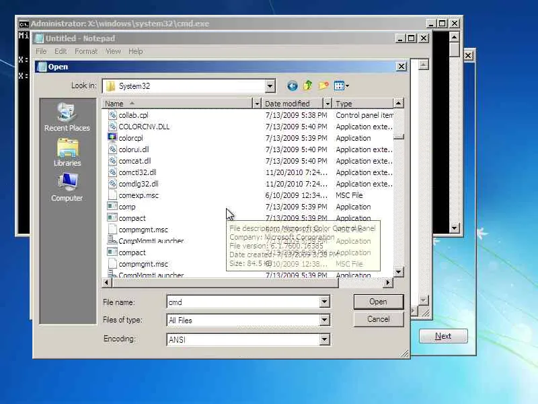The height and width of the screenshot is (404, 538).
Task: Click the file list scroll-up arrow
Action: click(398, 103)
